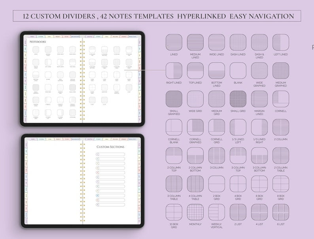Pick the Small Graphed template icon
The image size is (314, 239).
click(x=174, y=99)
